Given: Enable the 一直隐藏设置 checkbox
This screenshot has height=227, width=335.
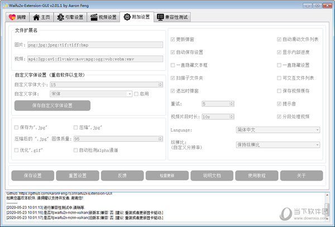Looking at the screenshot, I should [279, 65].
